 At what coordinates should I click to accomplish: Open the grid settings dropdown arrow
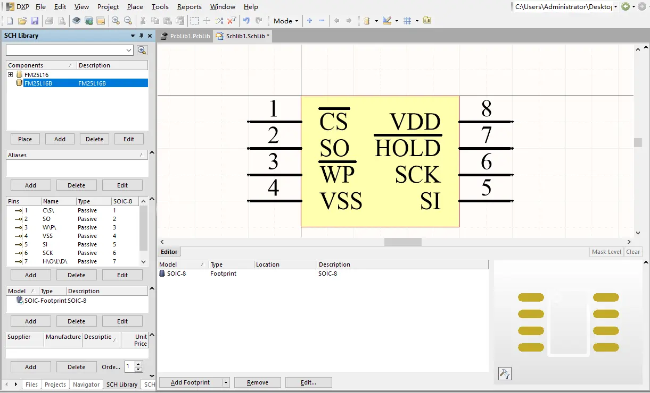[x=417, y=21]
